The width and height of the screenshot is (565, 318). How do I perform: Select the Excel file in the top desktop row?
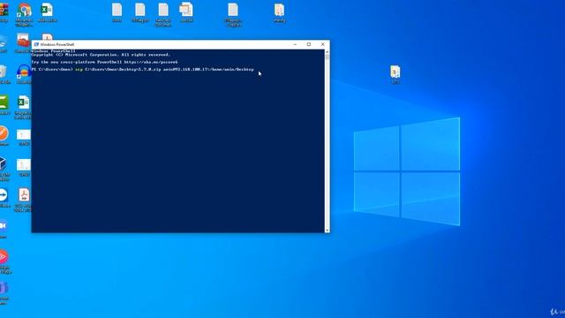[x=47, y=10]
